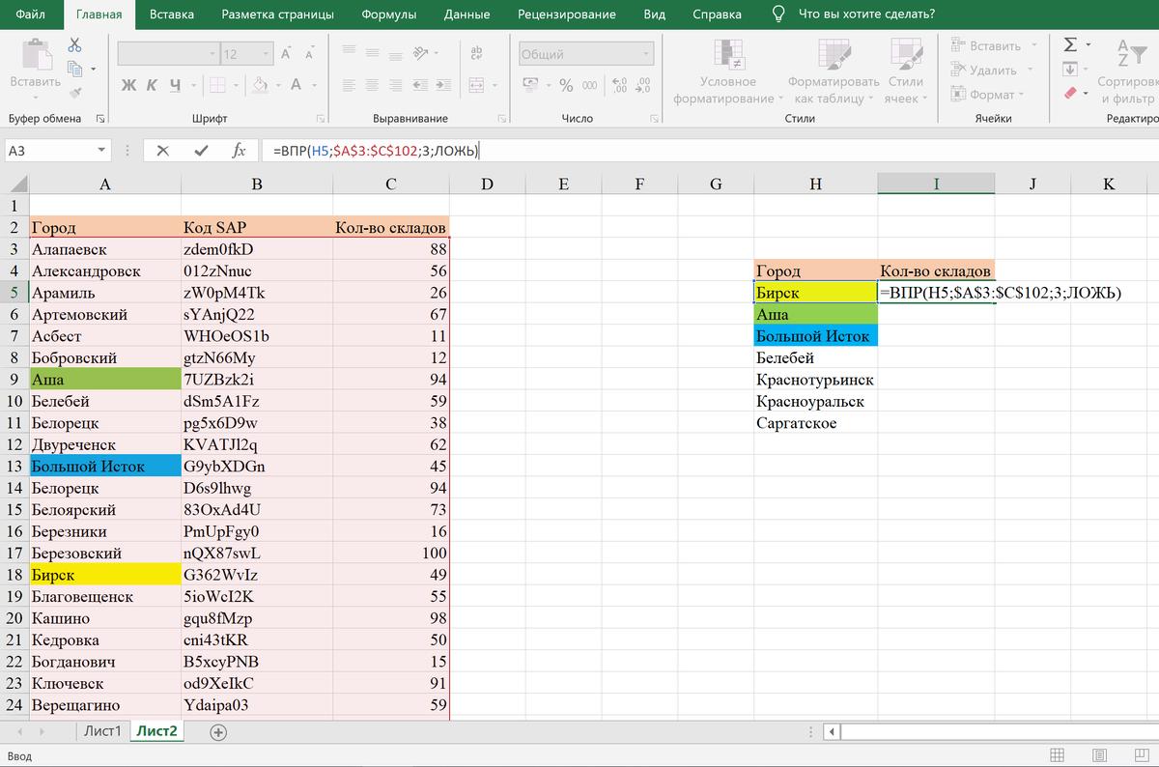This screenshot has width=1159, height=767.
Task: Apply percent style with % icon
Action: [566, 85]
